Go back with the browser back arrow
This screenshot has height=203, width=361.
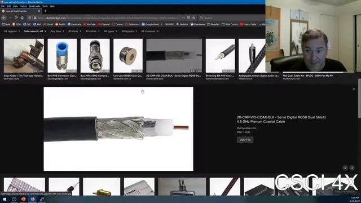(4, 17)
